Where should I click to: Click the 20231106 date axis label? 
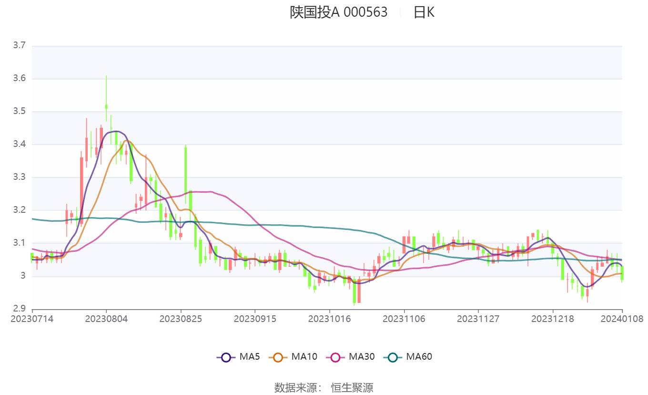point(404,318)
